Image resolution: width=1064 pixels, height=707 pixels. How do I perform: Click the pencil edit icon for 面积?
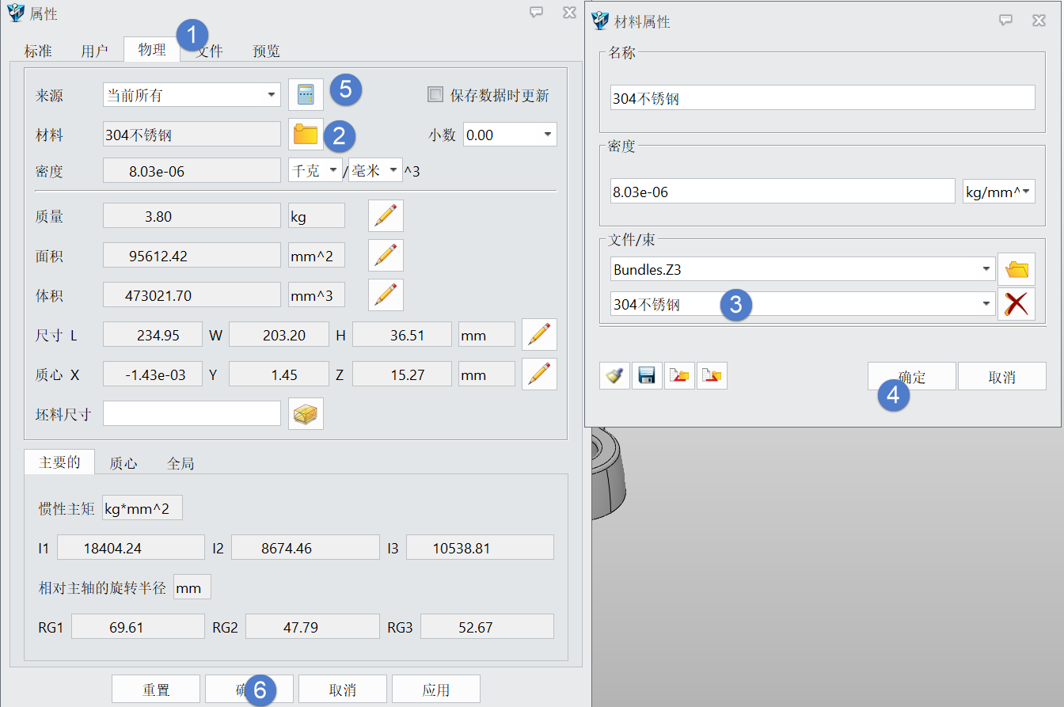pos(386,255)
